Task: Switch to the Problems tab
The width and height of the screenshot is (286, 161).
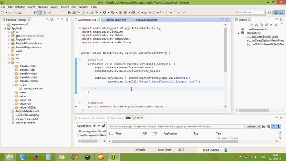Action: (84, 118)
